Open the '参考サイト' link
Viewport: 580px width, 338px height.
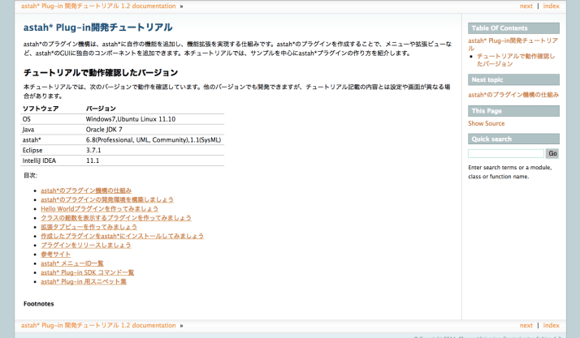point(55,255)
